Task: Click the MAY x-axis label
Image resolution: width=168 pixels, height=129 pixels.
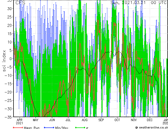Action: pyautogui.click(x=36, y=120)
